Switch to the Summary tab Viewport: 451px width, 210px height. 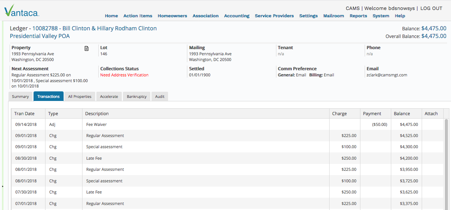click(20, 96)
